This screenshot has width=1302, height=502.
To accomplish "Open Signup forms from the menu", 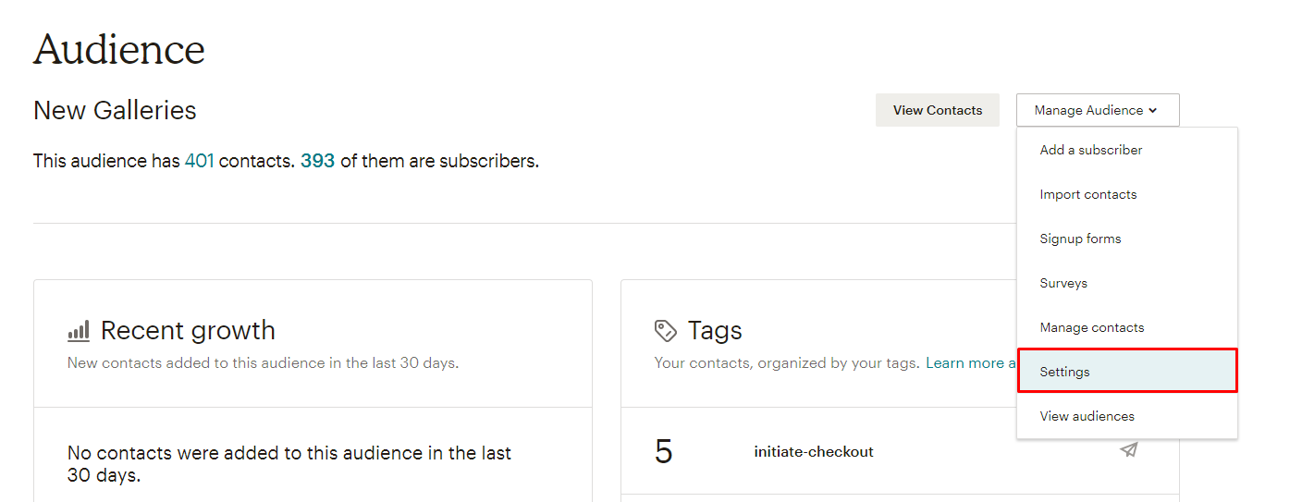I will (1080, 239).
